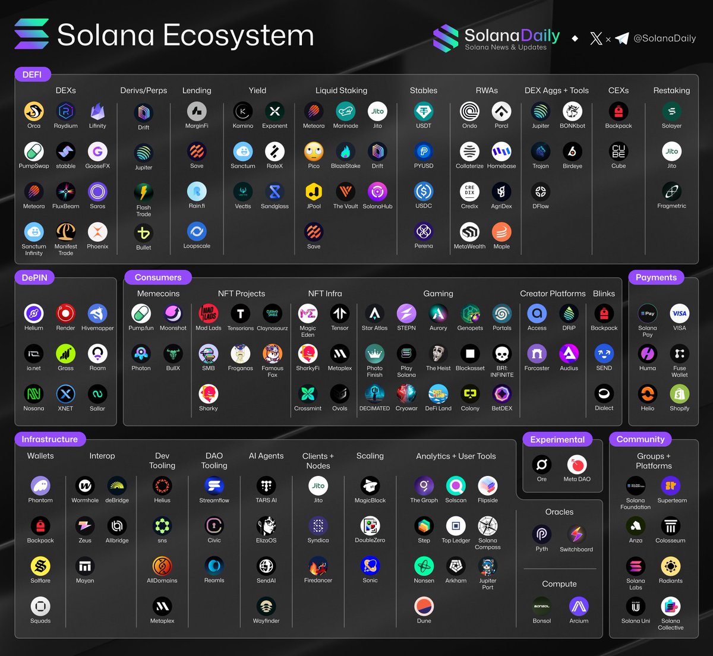713x656 pixels.
Task: Click the X logo in header
Action: (596, 39)
